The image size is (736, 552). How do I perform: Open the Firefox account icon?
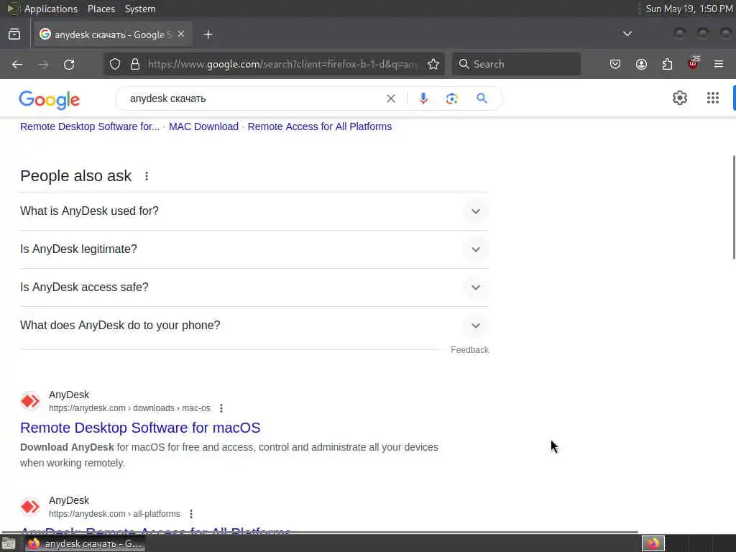pyautogui.click(x=641, y=64)
